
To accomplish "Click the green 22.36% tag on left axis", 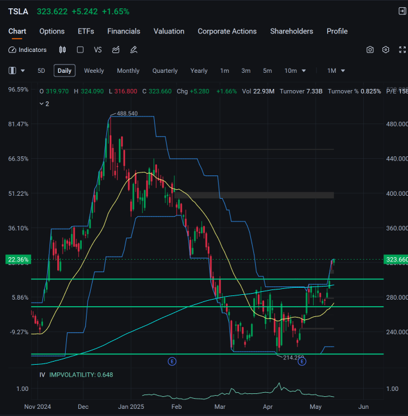I will pos(19,260).
